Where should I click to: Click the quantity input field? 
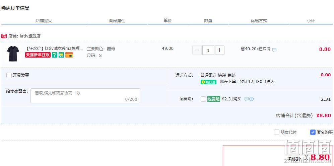[208, 51]
